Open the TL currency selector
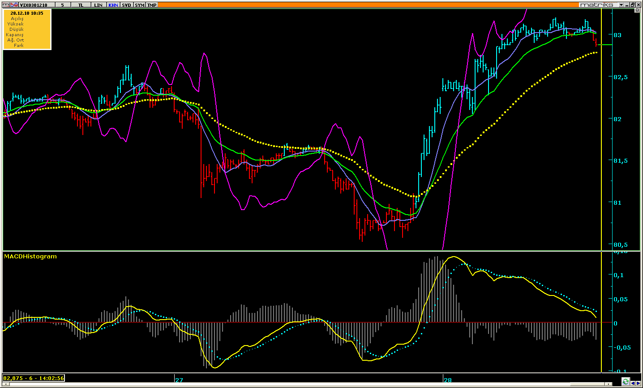The image size is (643, 388). click(x=80, y=5)
